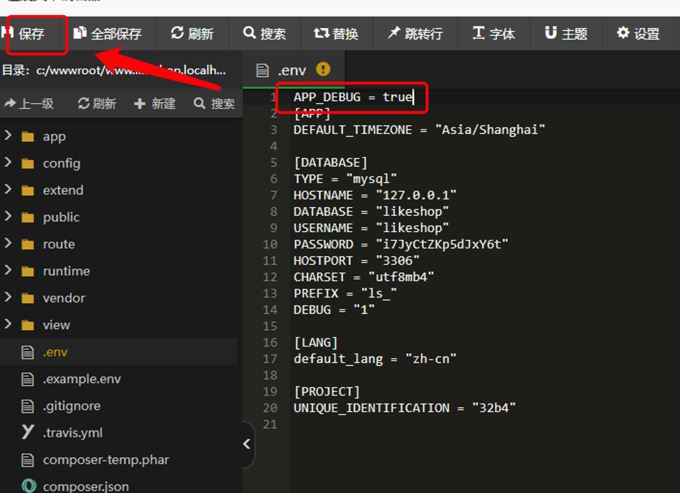This screenshot has height=493, width=680.
Task: Search files in directory panel
Action: click(214, 104)
